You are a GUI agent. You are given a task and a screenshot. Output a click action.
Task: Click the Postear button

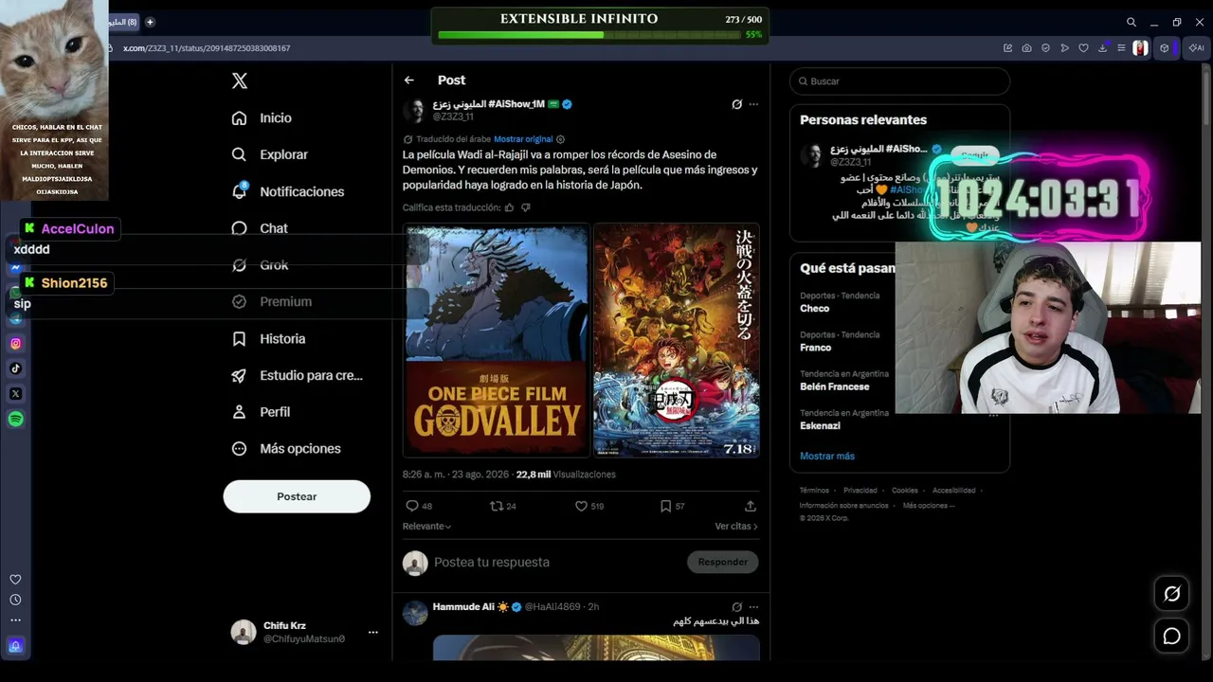click(x=297, y=496)
